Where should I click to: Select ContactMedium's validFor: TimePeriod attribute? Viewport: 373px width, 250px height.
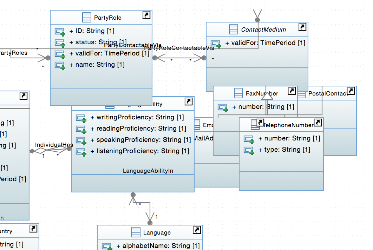(x=265, y=43)
